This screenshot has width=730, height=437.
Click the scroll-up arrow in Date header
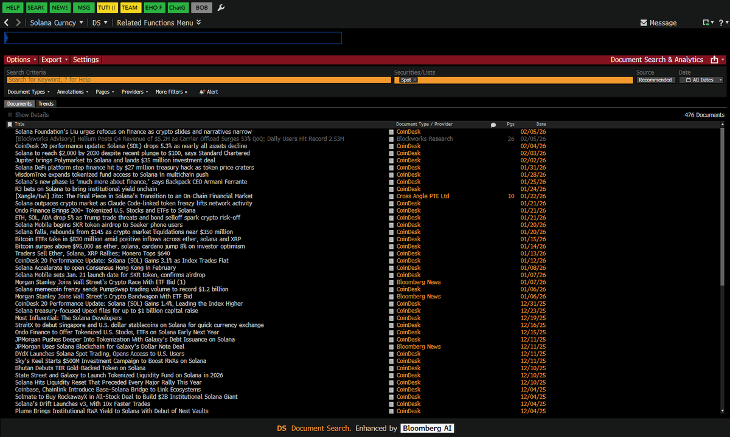723,125
